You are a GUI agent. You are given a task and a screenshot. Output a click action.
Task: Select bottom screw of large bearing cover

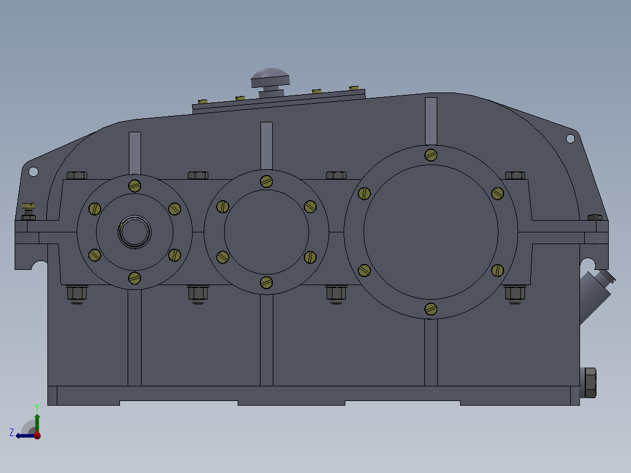[x=431, y=309]
